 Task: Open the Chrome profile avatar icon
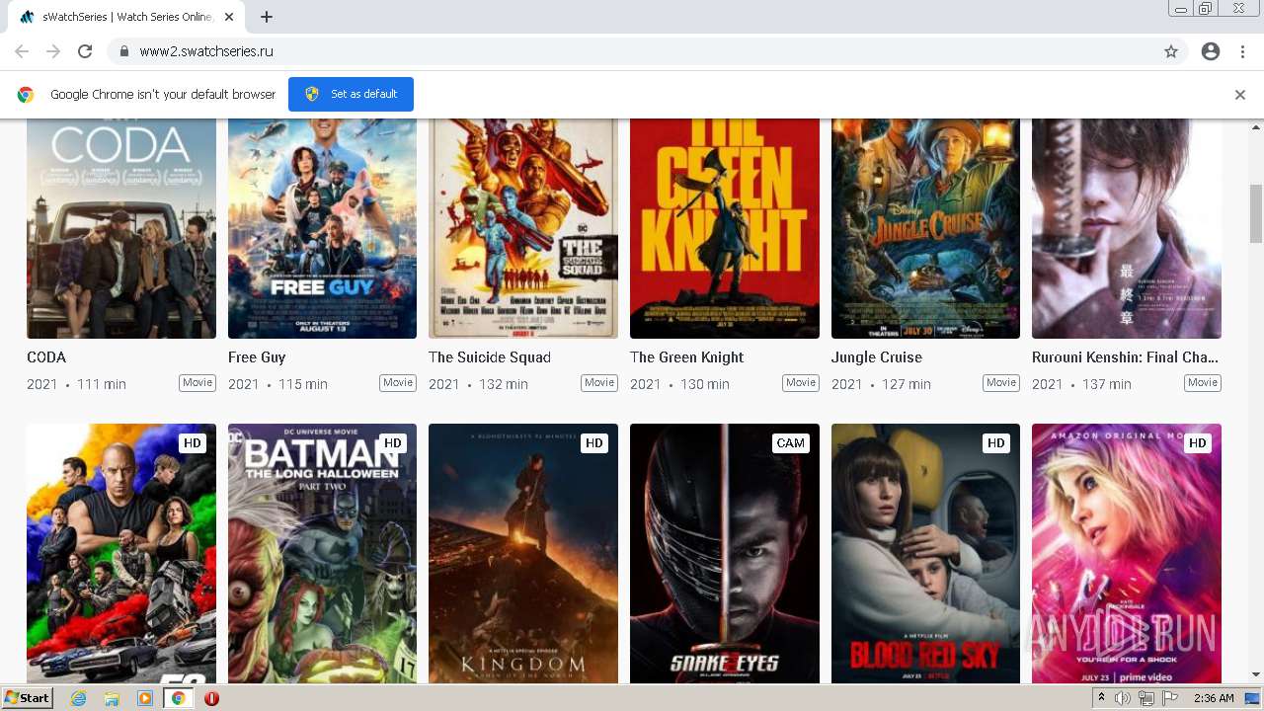click(1211, 51)
